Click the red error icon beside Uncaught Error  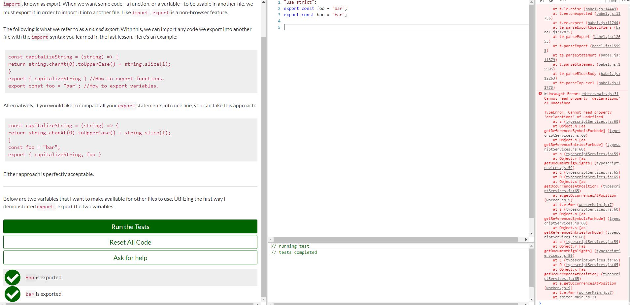tap(540, 94)
